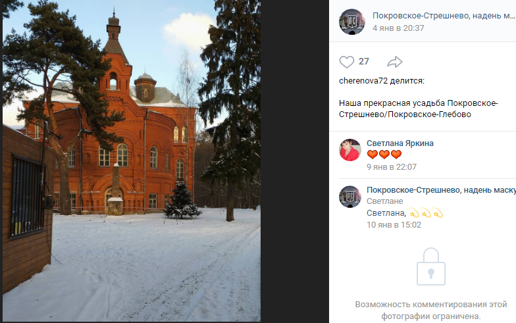
Task: Click the dark area beside the photo
Action: pyautogui.click(x=295, y=161)
